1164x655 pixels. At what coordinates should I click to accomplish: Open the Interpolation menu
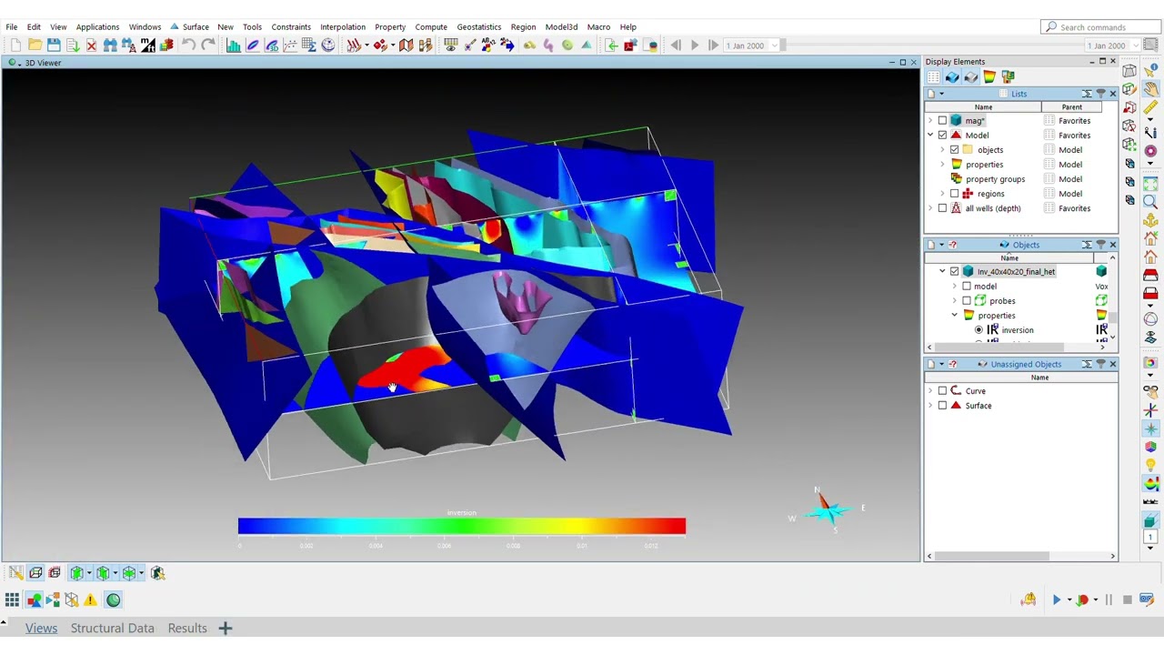343,27
